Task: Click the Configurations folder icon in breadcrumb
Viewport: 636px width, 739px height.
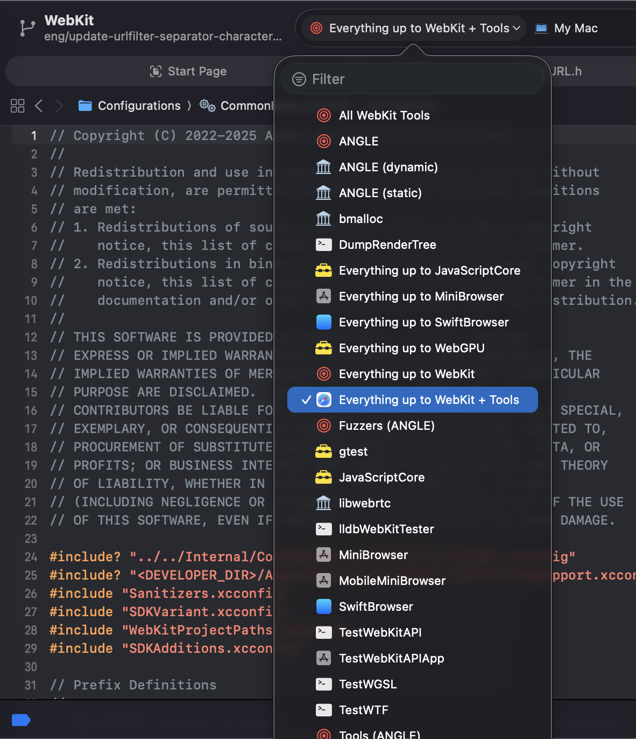Action: 85,106
